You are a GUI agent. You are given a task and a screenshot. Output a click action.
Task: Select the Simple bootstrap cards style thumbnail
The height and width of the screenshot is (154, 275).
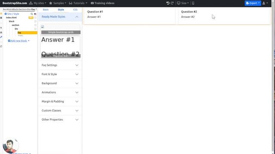tap(61, 30)
